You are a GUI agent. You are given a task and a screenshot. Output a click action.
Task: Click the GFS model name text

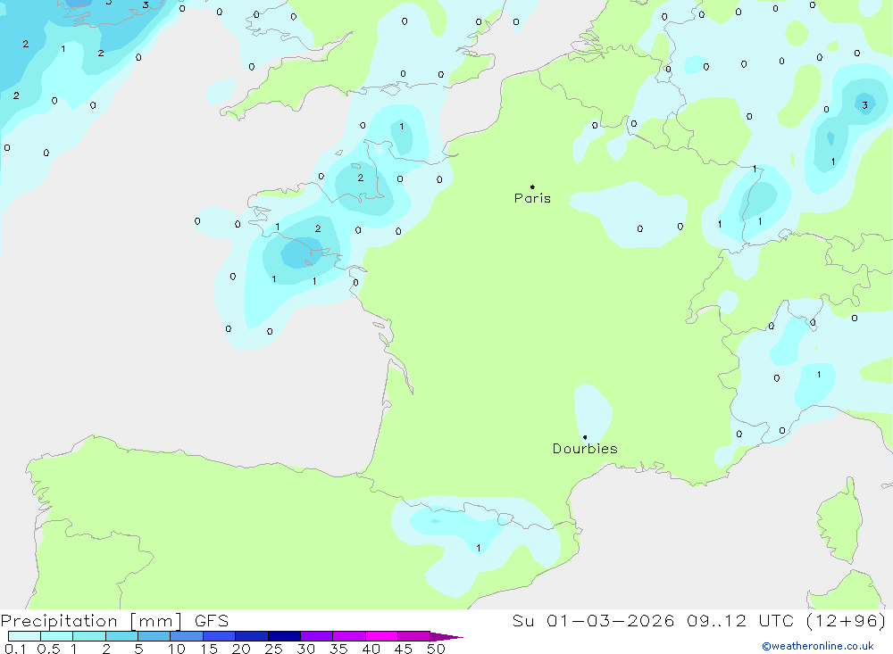point(212,621)
